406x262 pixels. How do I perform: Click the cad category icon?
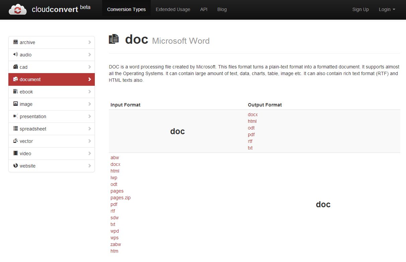15,67
